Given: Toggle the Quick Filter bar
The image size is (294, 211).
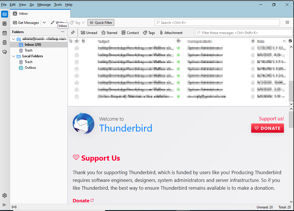Looking at the screenshot, I should (x=101, y=23).
